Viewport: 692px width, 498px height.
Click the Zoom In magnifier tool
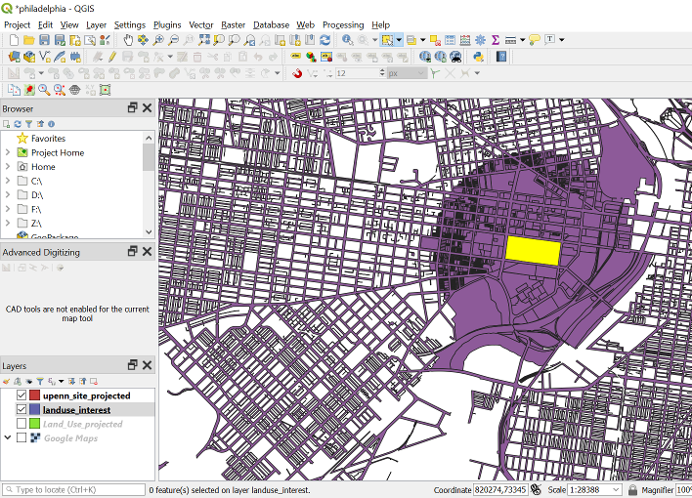point(158,40)
